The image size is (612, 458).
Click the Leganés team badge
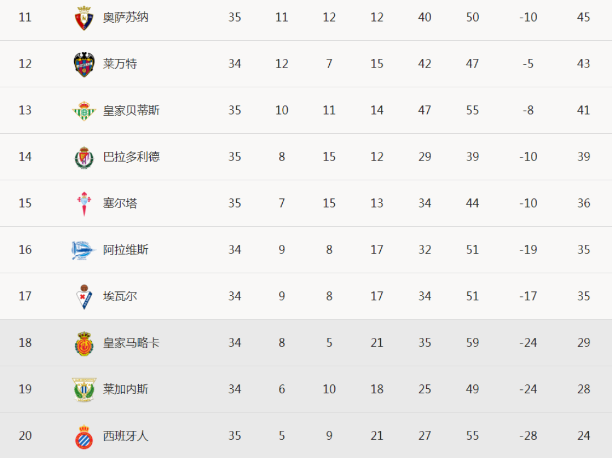pos(84,389)
